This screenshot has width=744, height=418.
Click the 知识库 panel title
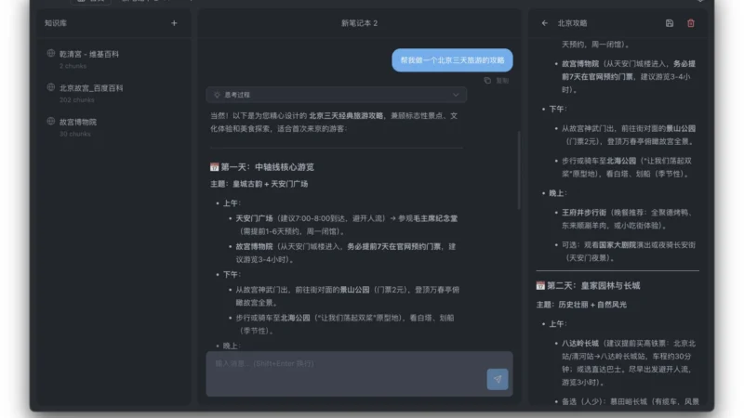[x=56, y=22]
